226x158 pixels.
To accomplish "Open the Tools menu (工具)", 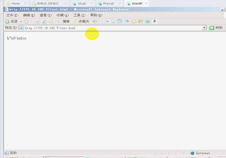I will click(80, 15).
